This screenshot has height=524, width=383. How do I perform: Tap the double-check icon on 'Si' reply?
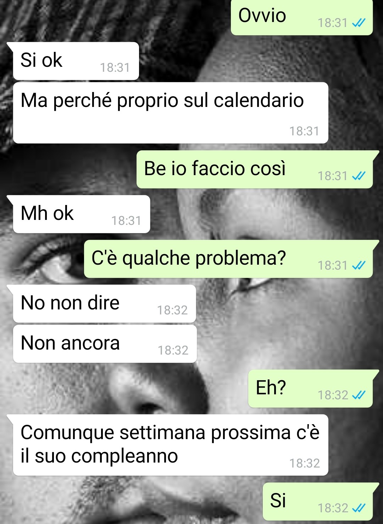click(359, 508)
